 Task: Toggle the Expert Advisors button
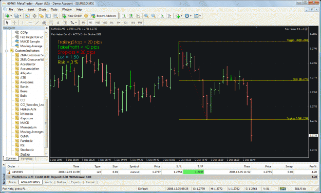point(104,16)
